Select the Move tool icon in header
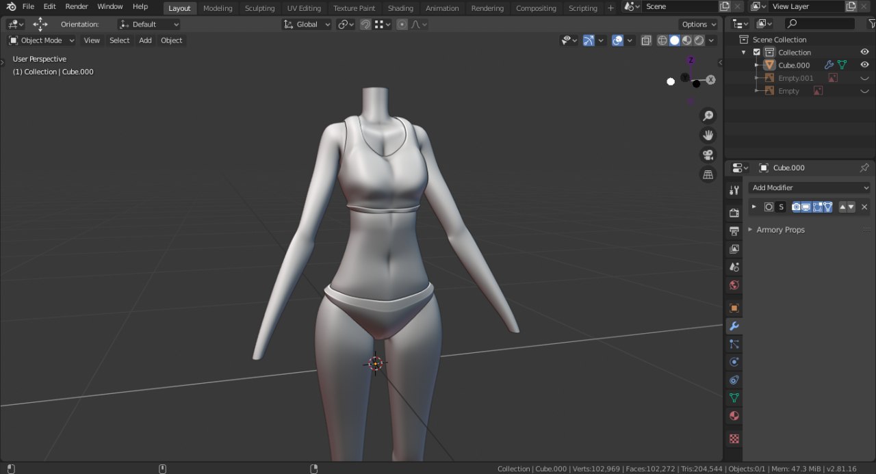The image size is (876, 474). click(x=40, y=24)
